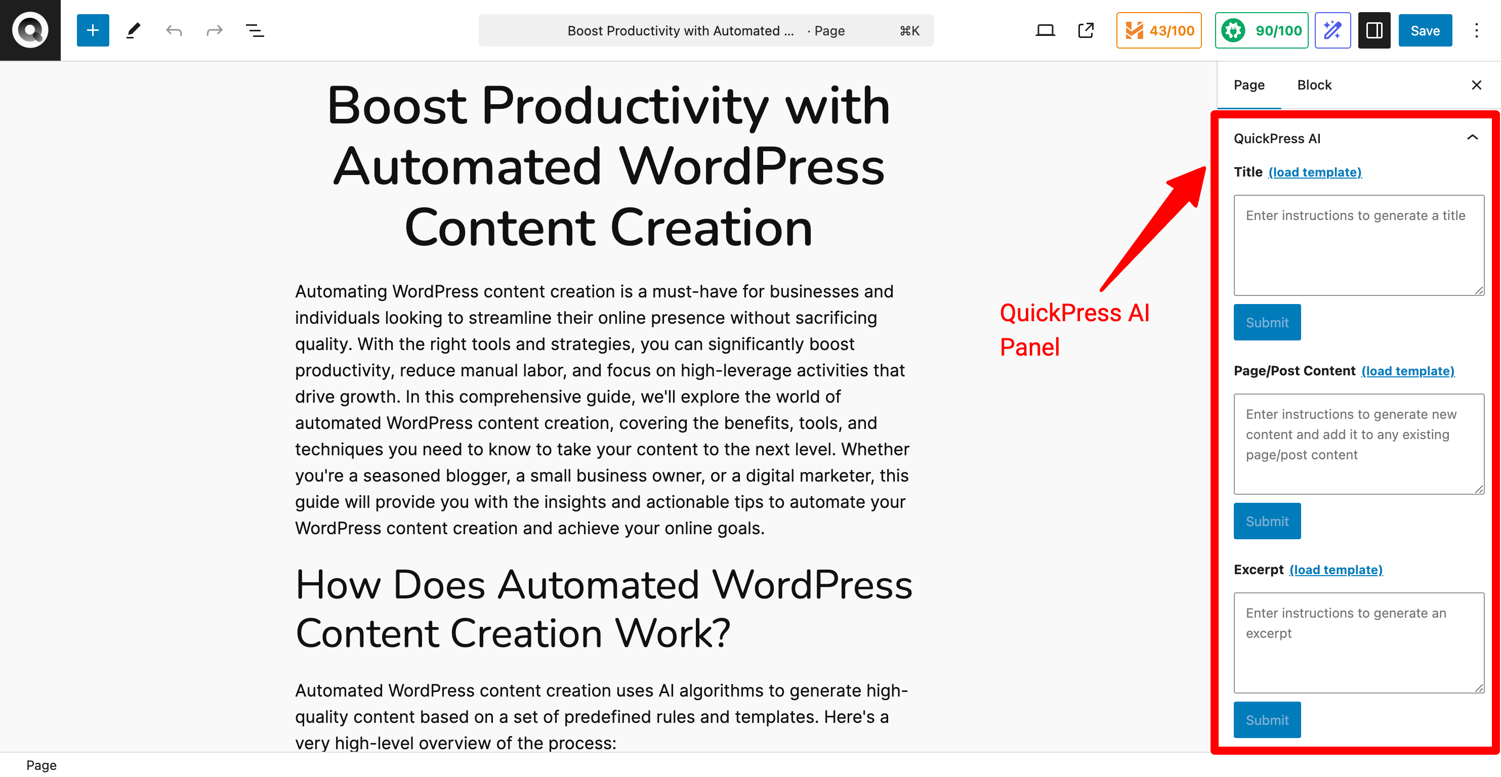Click the magic wand AI icon
The width and height of the screenshot is (1501, 777).
tap(1332, 30)
